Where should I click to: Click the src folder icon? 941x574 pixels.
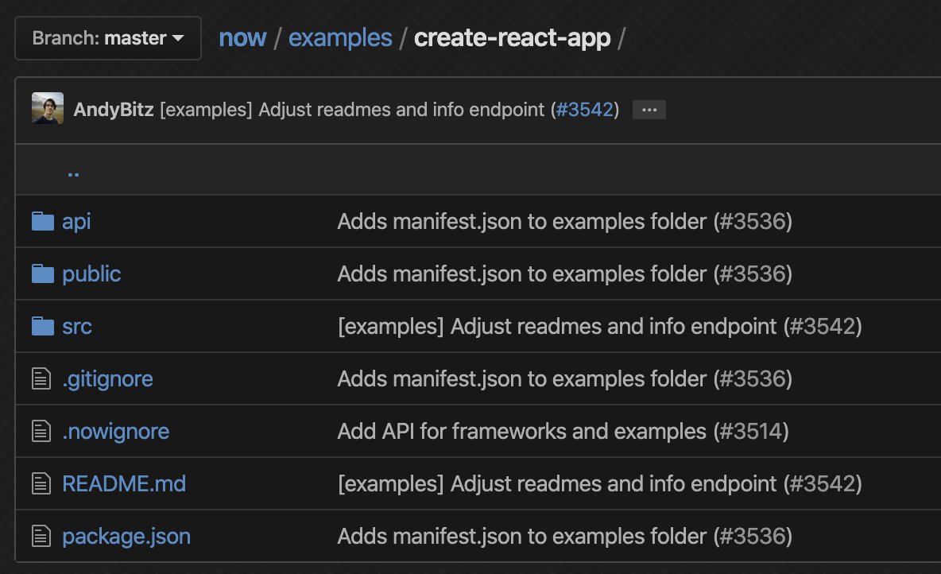point(43,326)
